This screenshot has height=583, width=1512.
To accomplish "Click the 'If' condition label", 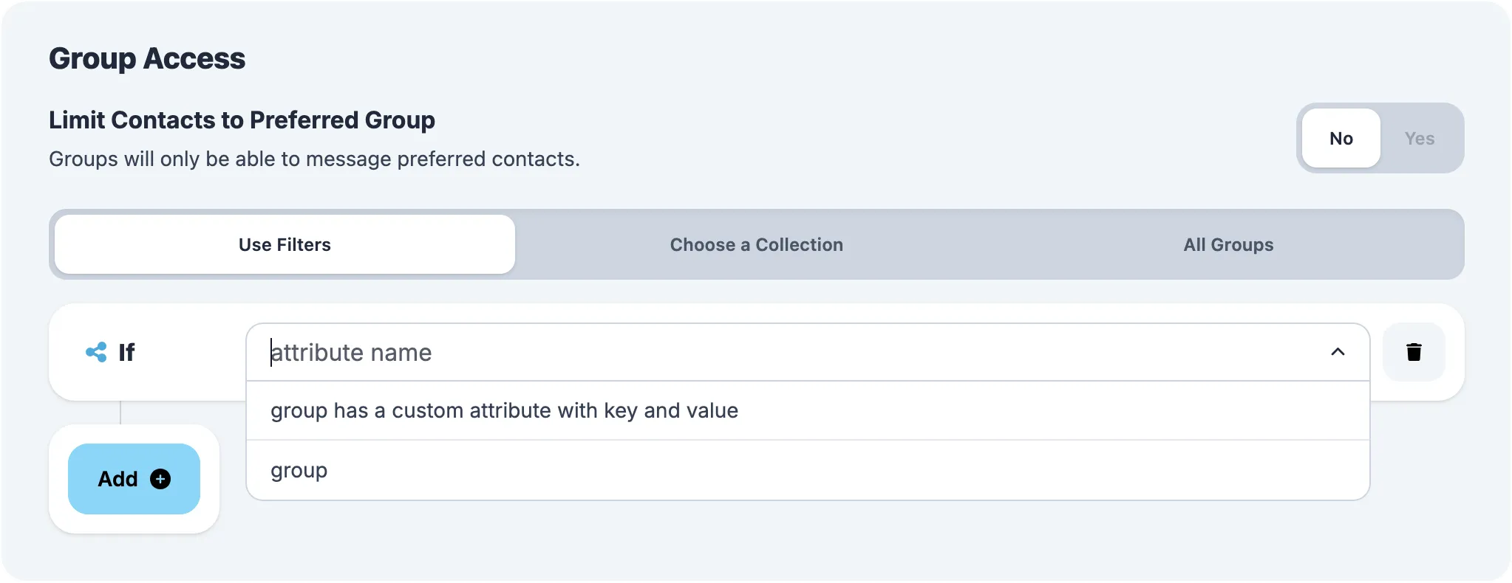I will (x=126, y=352).
